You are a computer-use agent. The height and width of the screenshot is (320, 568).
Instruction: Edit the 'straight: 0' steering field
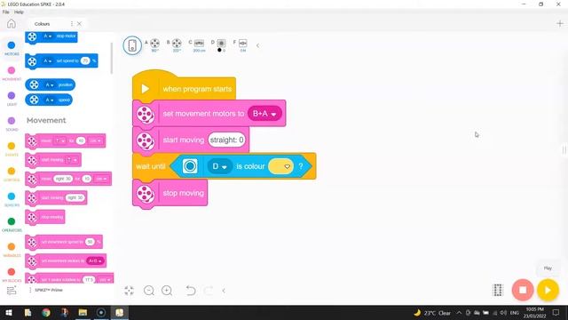pos(227,140)
